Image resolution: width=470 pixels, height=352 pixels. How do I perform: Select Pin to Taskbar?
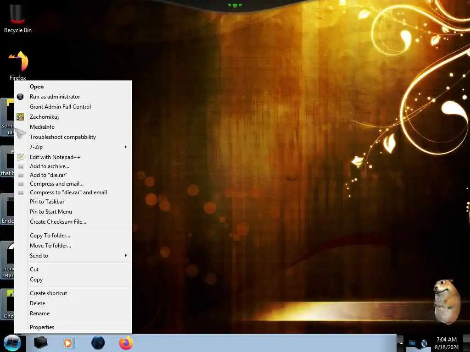[x=73, y=202]
